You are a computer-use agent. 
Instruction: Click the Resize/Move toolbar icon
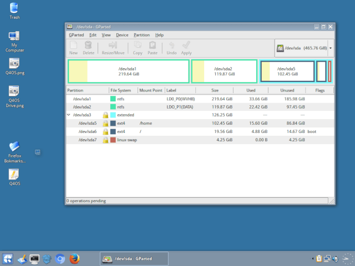pyautogui.click(x=113, y=48)
